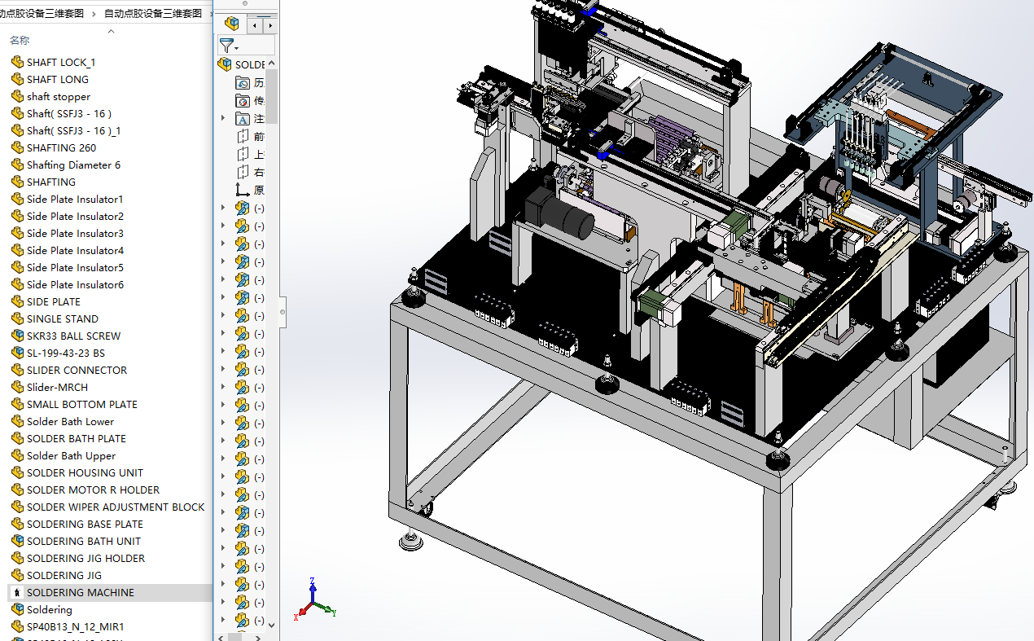Viewport: 1034px width, 641px height.
Task: Select the Origin (原) icon in tree
Action: (243, 190)
